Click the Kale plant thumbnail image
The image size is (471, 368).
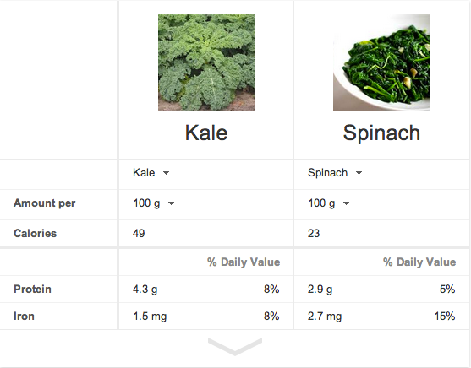[x=206, y=62]
